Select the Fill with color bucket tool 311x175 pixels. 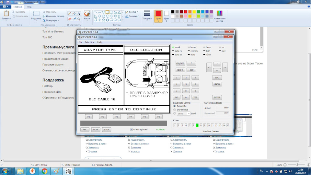pyautogui.click(x=74, y=14)
